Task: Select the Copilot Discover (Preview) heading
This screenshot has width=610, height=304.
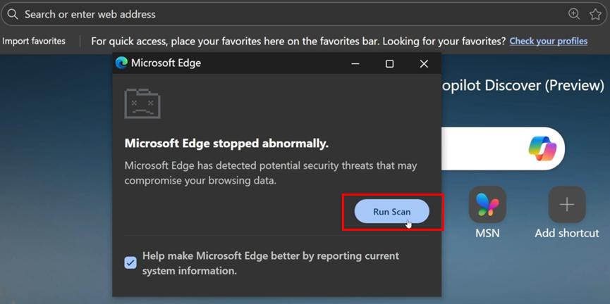Action: tap(523, 85)
